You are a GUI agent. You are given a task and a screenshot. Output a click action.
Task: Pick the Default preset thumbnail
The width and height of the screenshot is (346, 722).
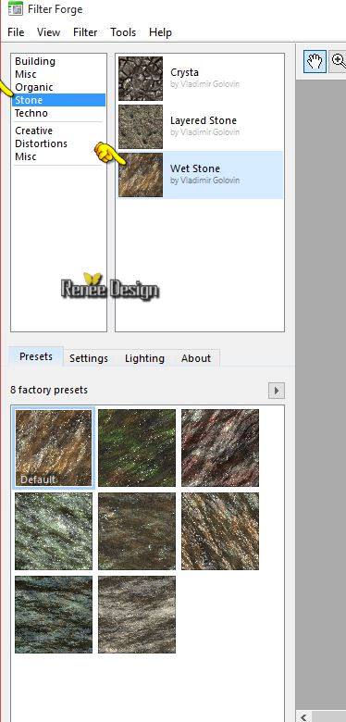[x=54, y=448]
